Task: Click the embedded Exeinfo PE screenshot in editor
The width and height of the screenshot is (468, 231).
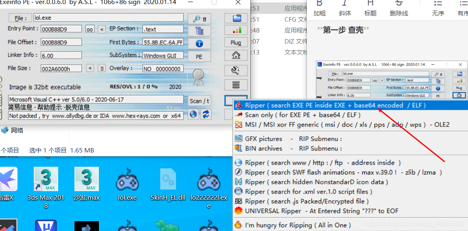Action: pos(392,80)
